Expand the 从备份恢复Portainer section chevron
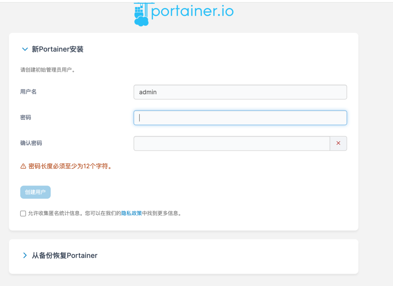This screenshot has height=286, width=393. pos(25,255)
